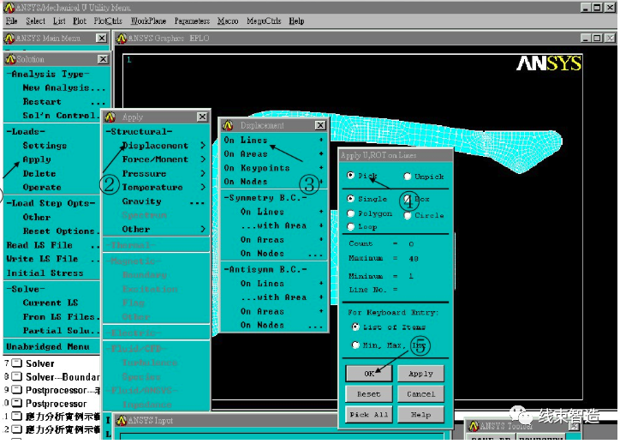Select the Box radio button
The image size is (620, 444).
click(x=408, y=198)
